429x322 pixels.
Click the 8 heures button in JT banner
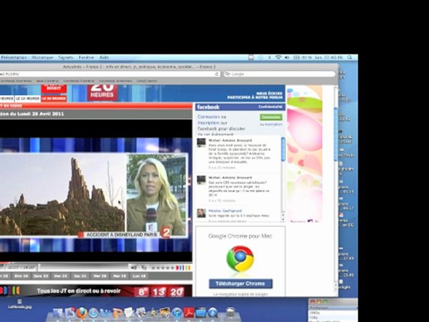coord(142,292)
